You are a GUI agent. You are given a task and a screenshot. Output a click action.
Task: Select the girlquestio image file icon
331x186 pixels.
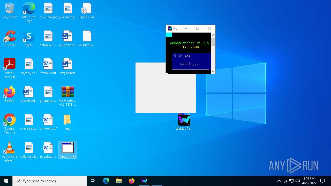pos(48,94)
